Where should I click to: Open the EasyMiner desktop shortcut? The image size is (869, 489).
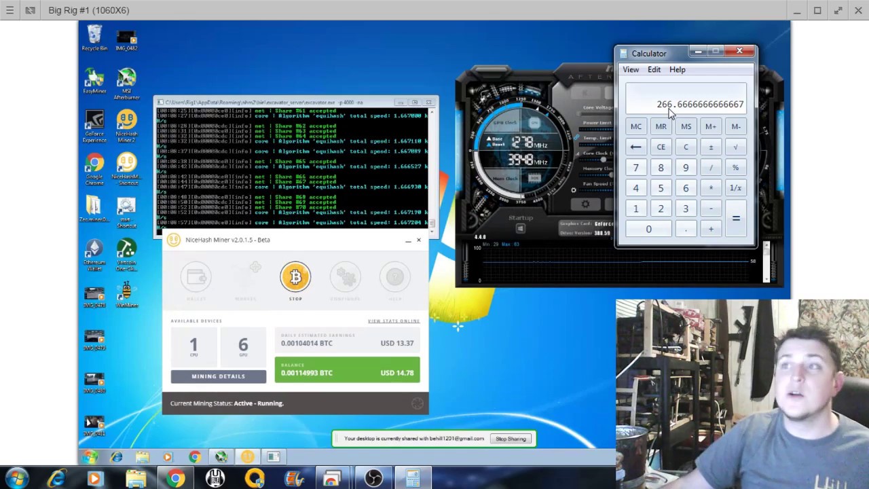pos(94,81)
